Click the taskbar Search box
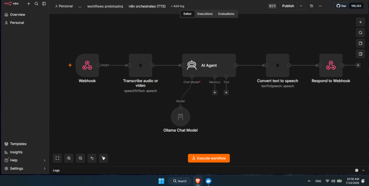Screen dimensions: 369x186 pos(179,181)
